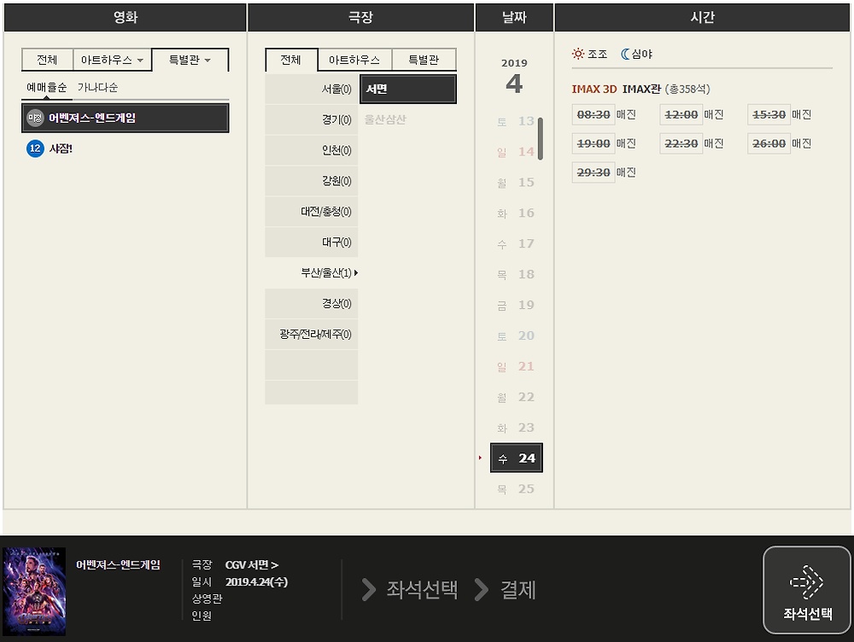Switch to the movie 전체 tab
This screenshot has height=642, width=854.
(x=47, y=60)
